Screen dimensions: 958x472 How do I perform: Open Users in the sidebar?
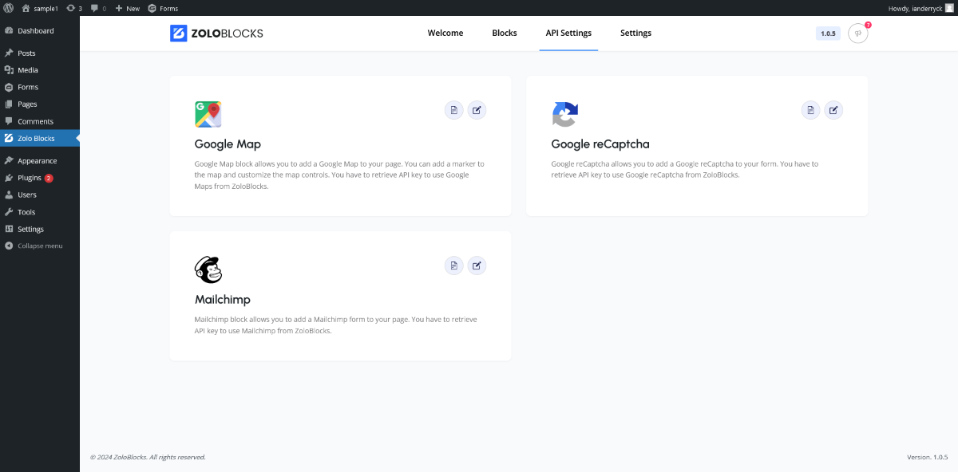(40, 195)
